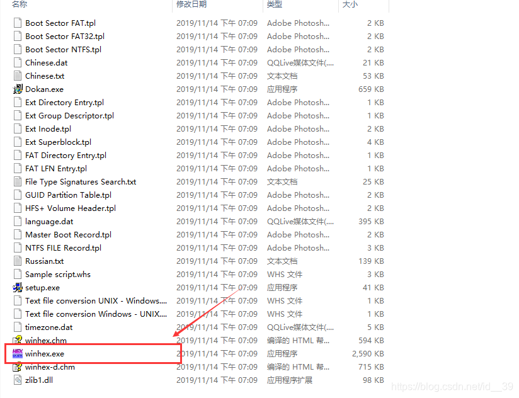This screenshot has height=398, width=519.
Task: Click the zlib1.dll gear icon
Action: coord(18,380)
